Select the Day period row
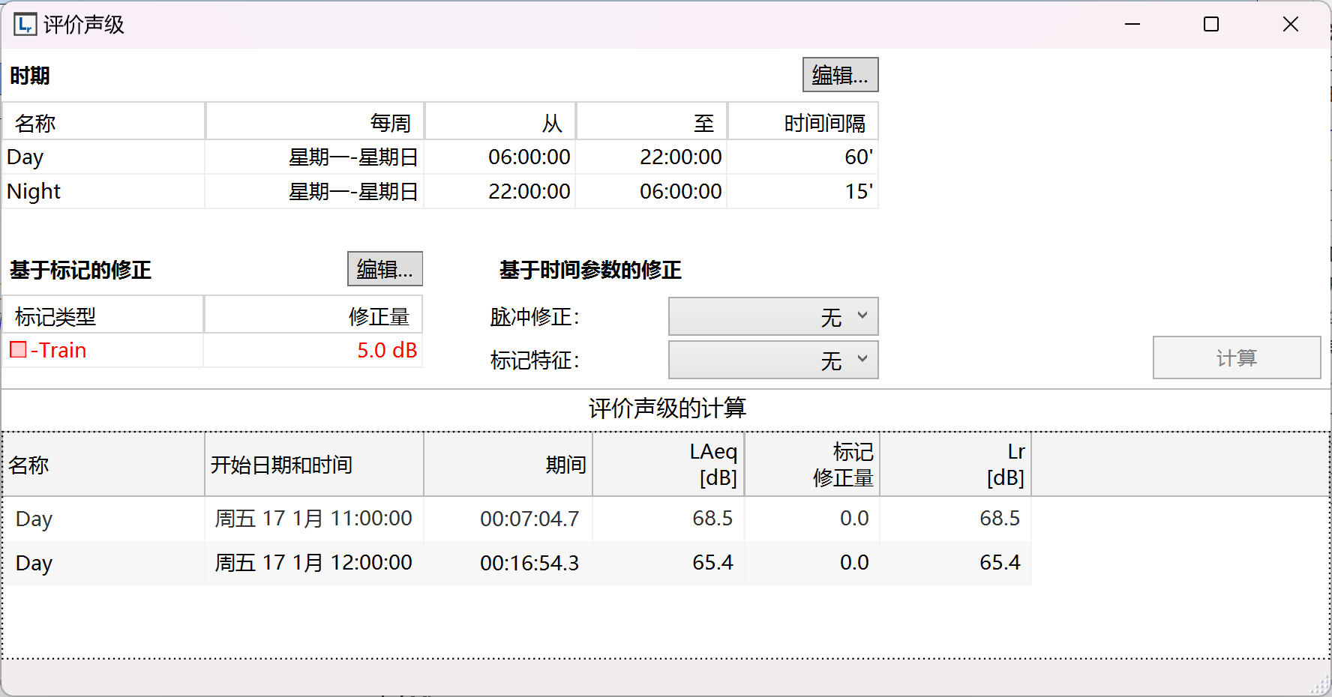This screenshot has height=697, width=1332. click(439, 157)
